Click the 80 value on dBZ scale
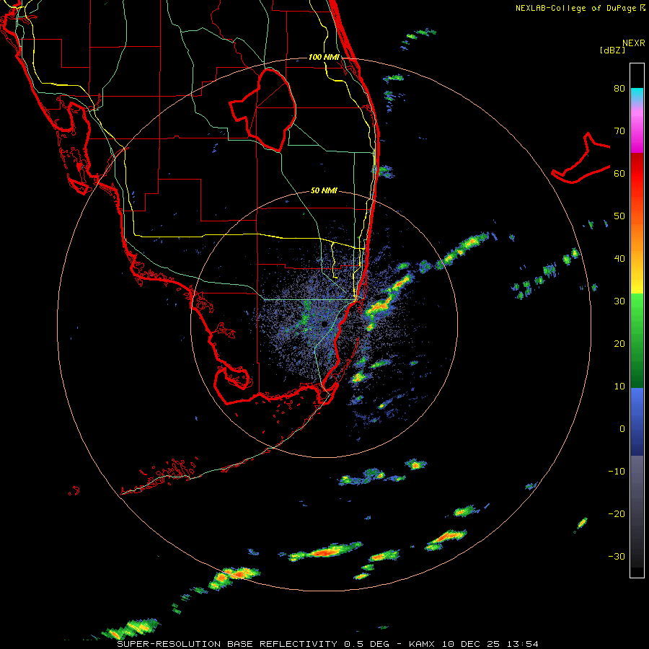 pos(619,88)
